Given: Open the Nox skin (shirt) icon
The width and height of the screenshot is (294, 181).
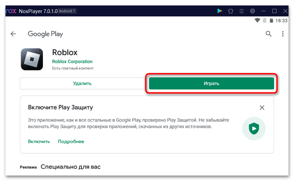Looking at the screenshot, I should [x=231, y=11].
